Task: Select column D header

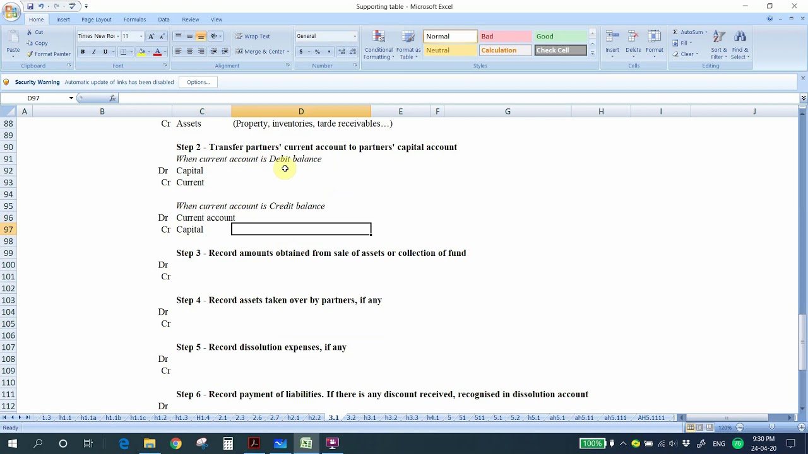Action: [x=301, y=112]
